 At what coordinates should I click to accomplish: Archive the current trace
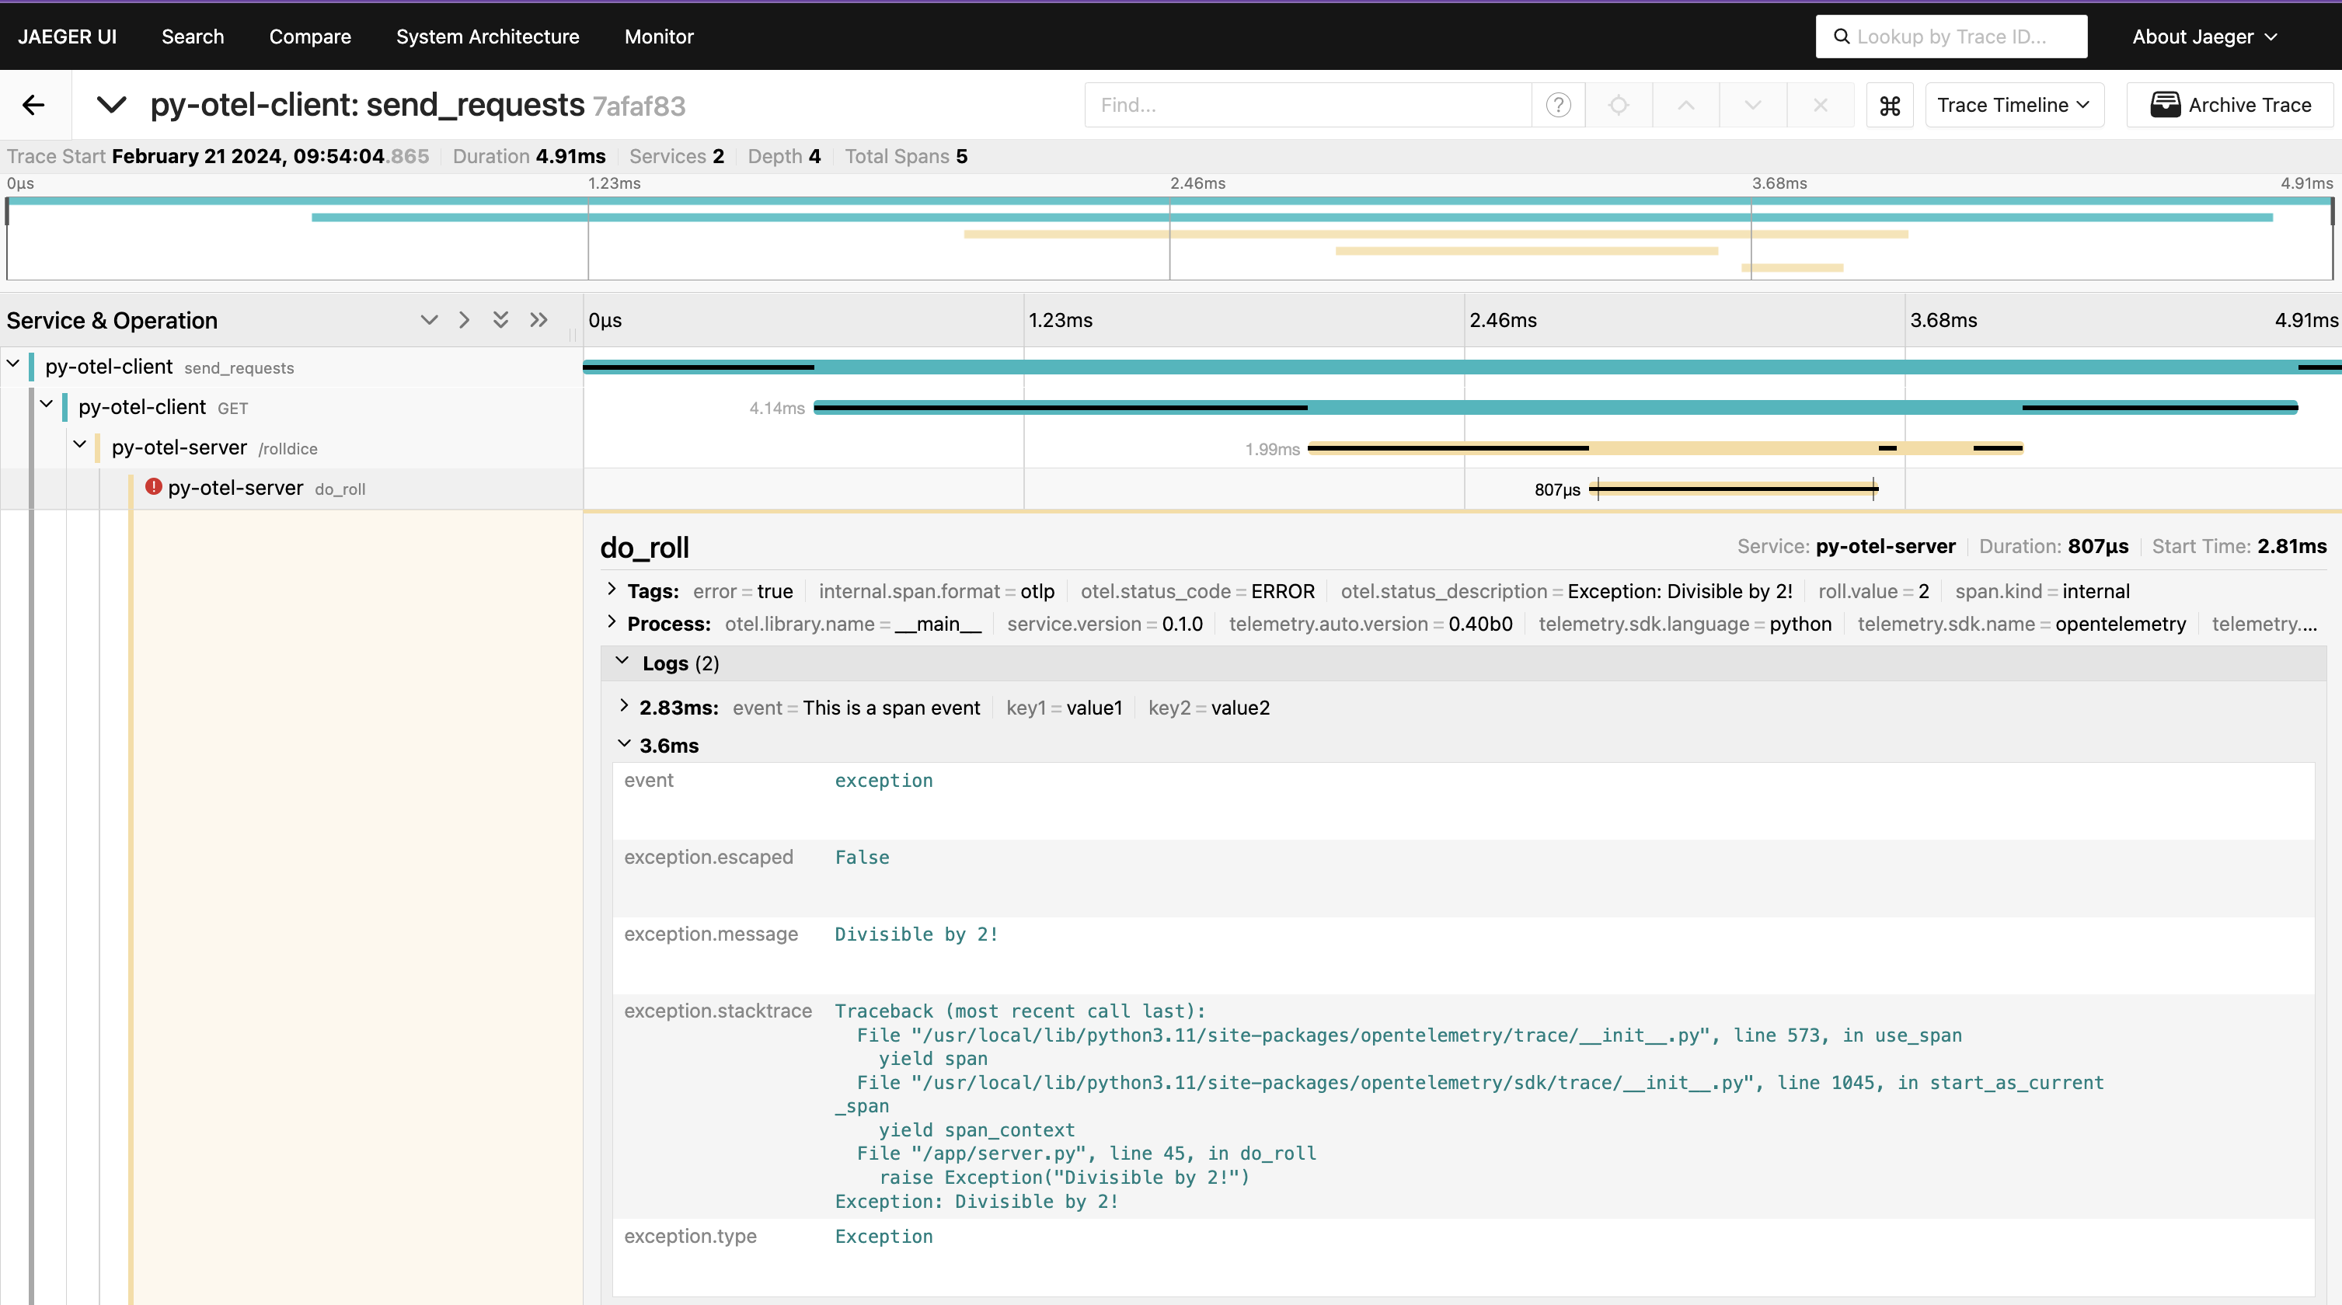(x=2232, y=105)
